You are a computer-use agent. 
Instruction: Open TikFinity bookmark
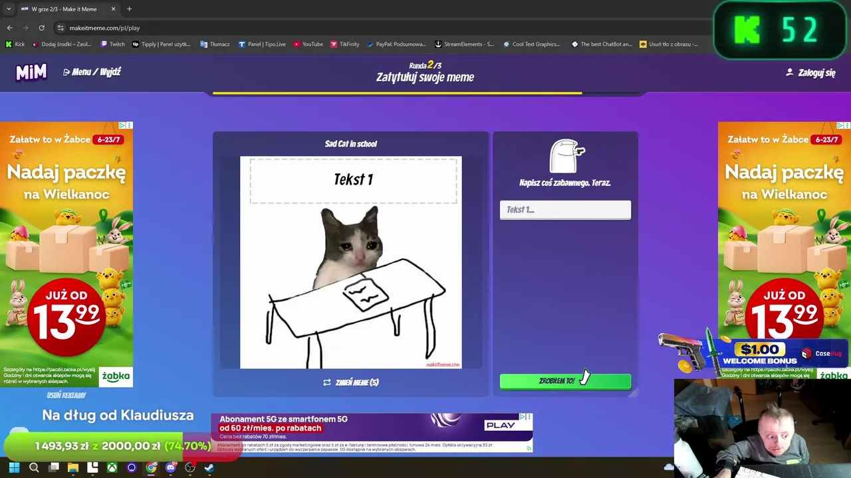coord(344,44)
